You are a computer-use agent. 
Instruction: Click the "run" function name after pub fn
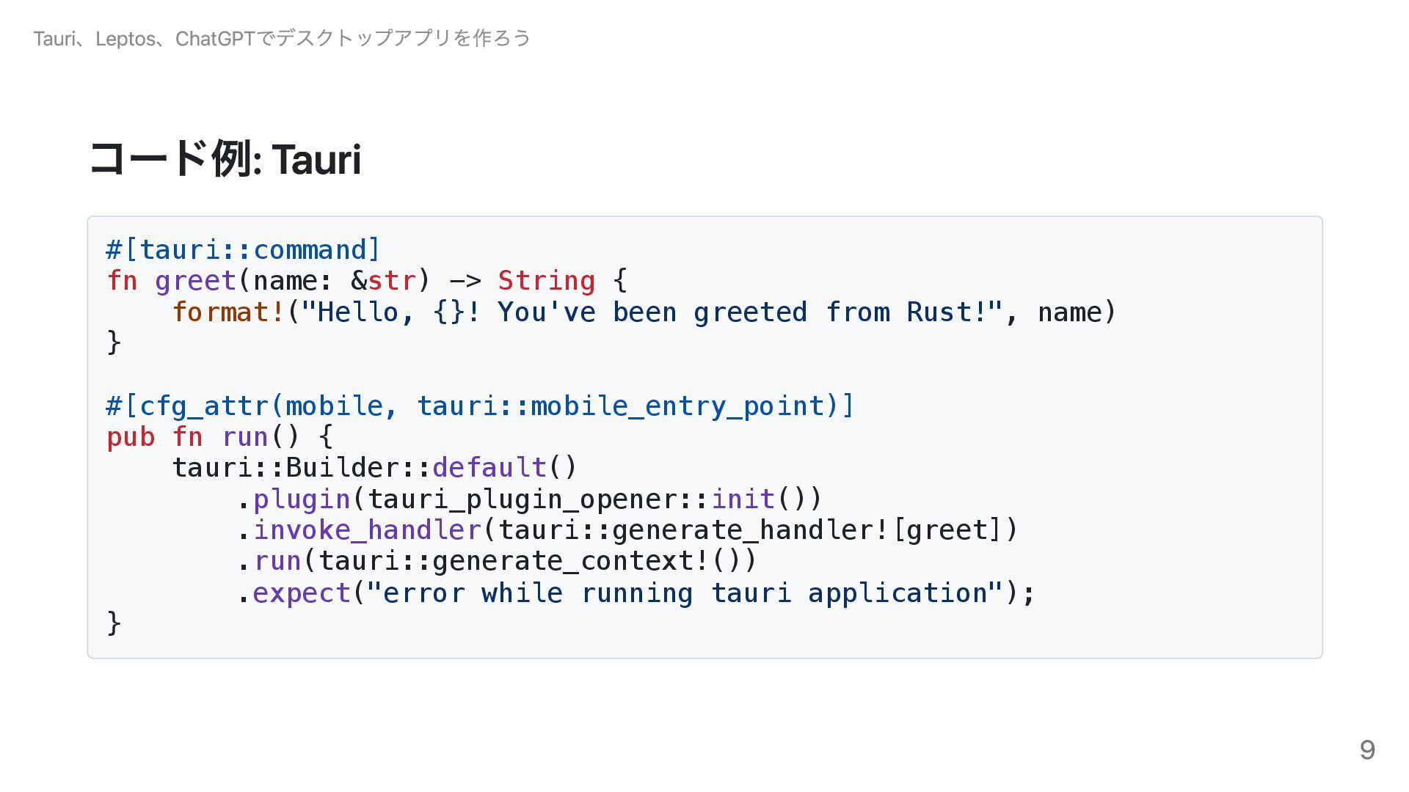click(244, 437)
